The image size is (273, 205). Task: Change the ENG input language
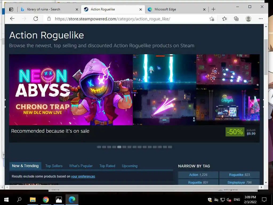point(237,200)
